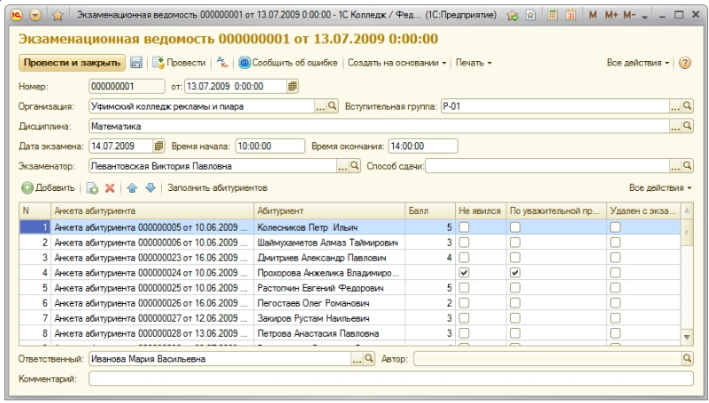Open title bar dropdown arrow after M-
Screen dimensions: 709x403
coord(645,16)
